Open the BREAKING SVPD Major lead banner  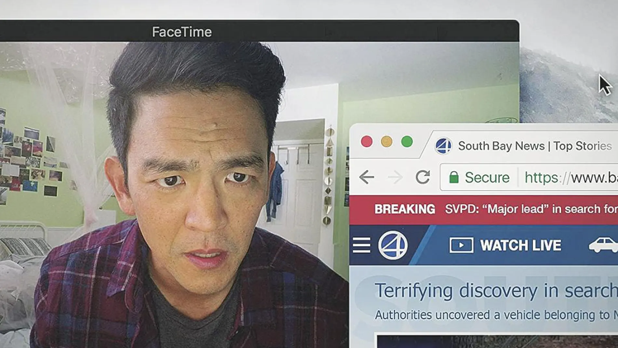click(484, 209)
